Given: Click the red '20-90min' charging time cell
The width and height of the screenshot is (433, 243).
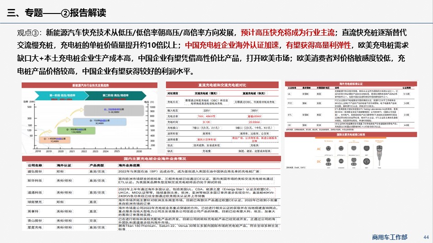Looking at the screenshot, I should pos(254,122).
